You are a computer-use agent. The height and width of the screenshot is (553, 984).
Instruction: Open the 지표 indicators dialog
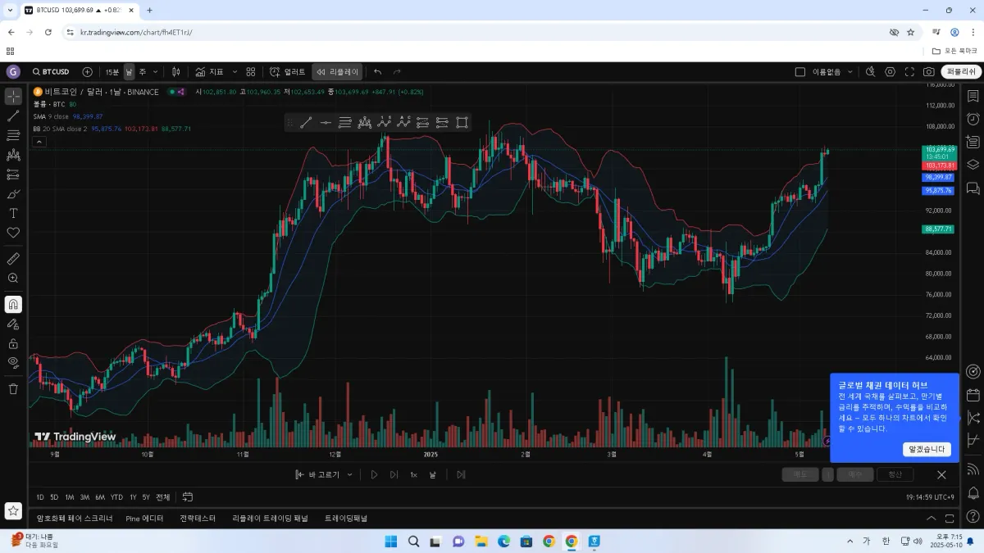[209, 72]
